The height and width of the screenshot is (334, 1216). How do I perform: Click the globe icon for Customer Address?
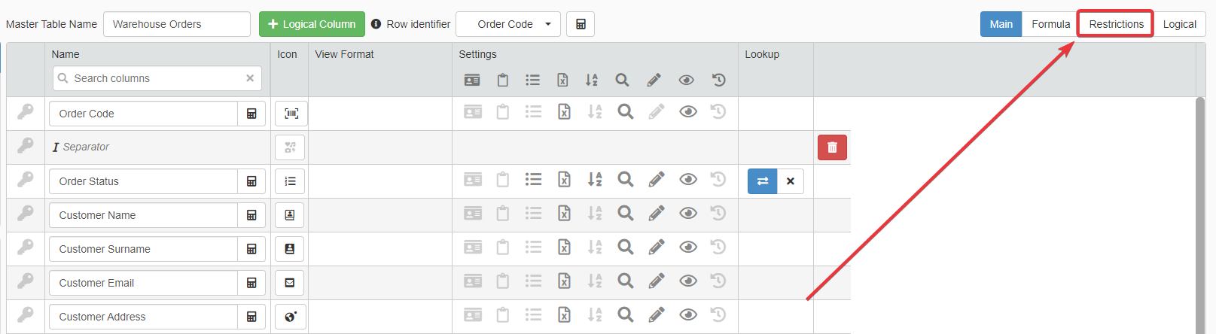coord(290,317)
